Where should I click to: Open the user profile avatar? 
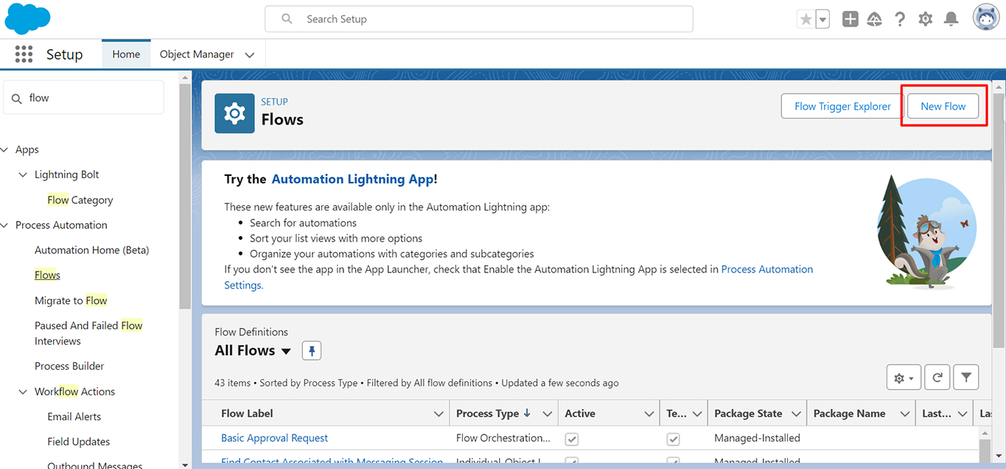(986, 18)
